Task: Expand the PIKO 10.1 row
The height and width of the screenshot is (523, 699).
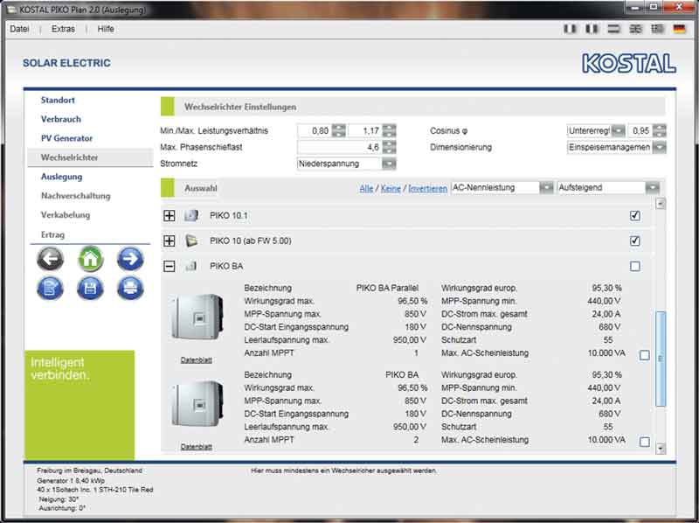Action: [x=169, y=215]
